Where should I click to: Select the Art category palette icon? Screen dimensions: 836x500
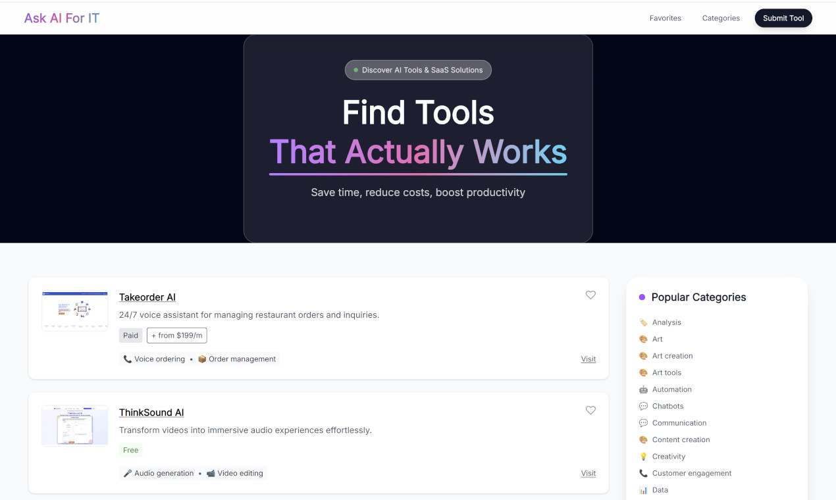point(643,339)
